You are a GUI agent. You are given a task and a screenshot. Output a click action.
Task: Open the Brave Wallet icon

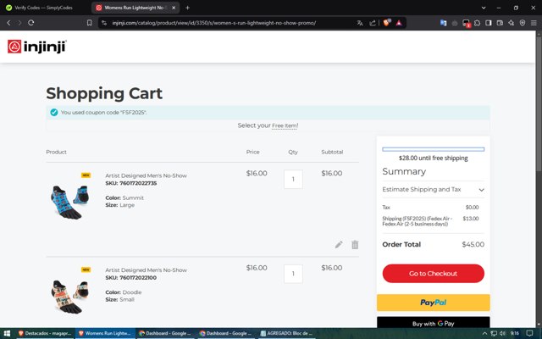[500, 23]
